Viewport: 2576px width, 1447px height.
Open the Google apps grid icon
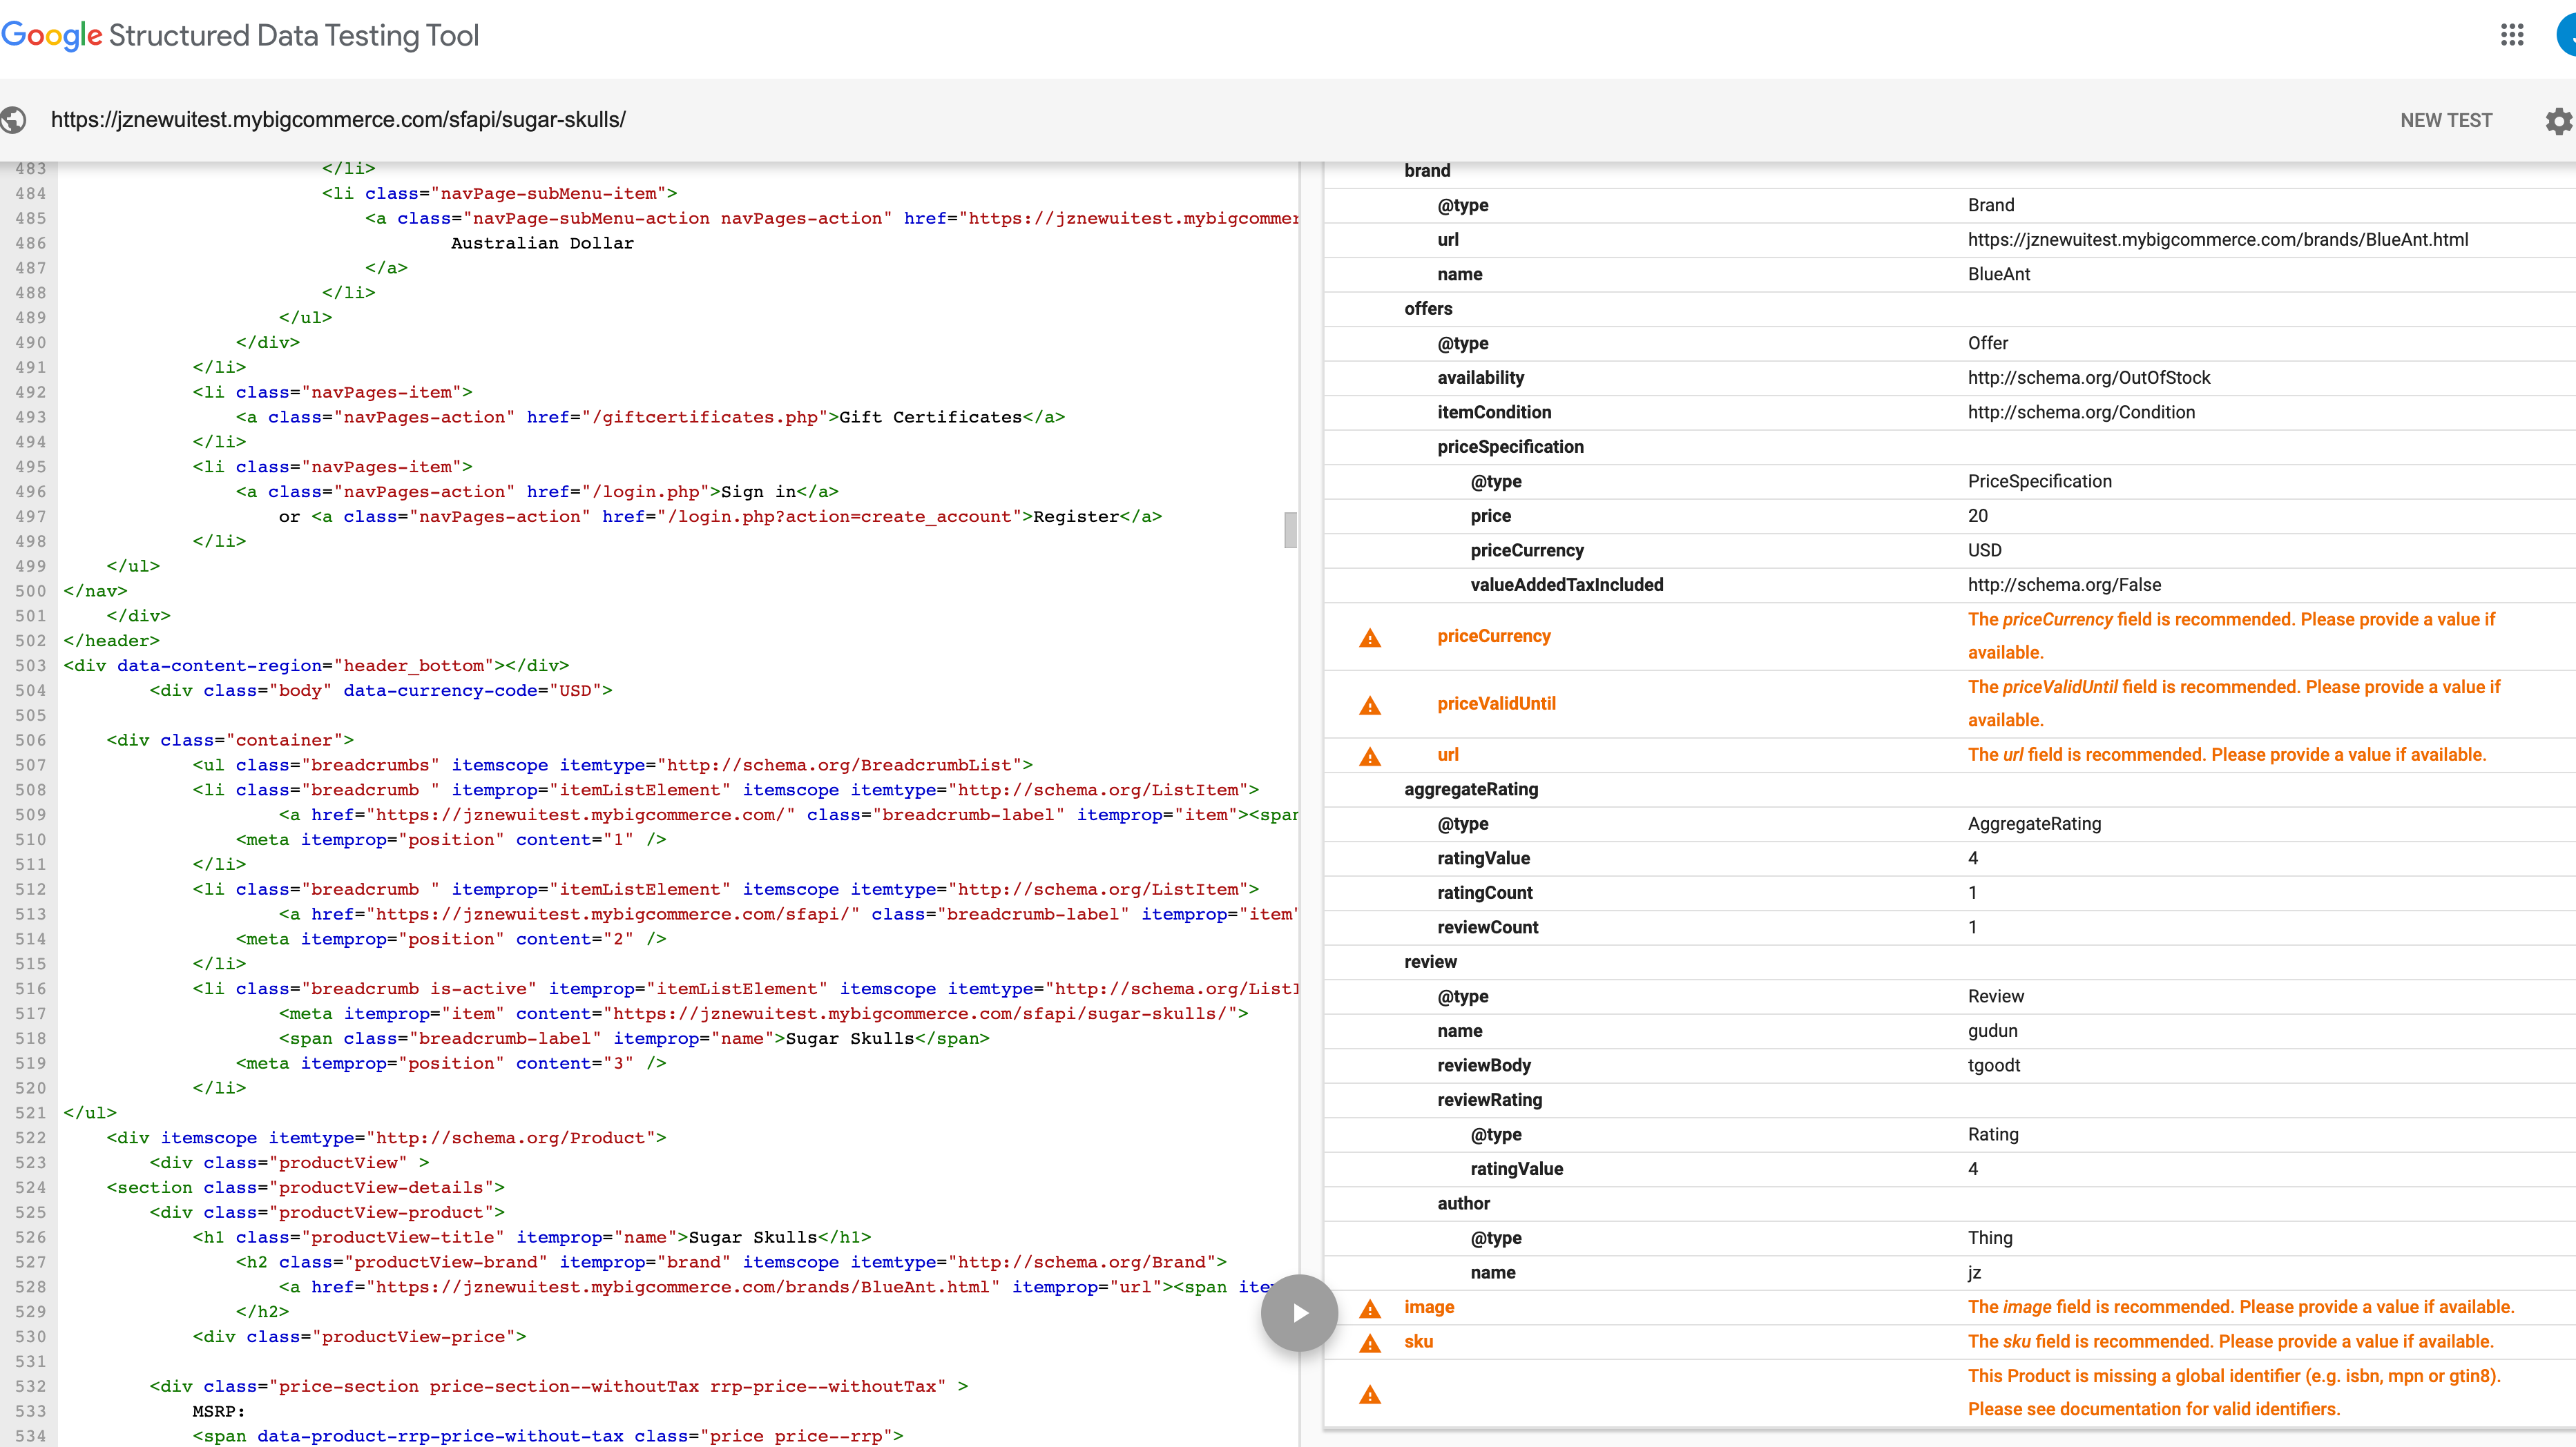[x=2512, y=35]
